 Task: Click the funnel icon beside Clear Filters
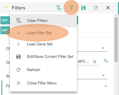(19, 21)
